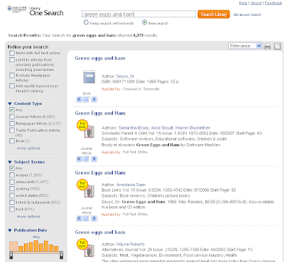Click author link Wayne Roberts
Viewport: 289px width, 262px height.
tap(130, 244)
